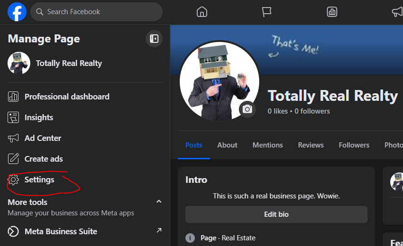
Task: Switch to the Followers tab
Action: tap(354, 145)
